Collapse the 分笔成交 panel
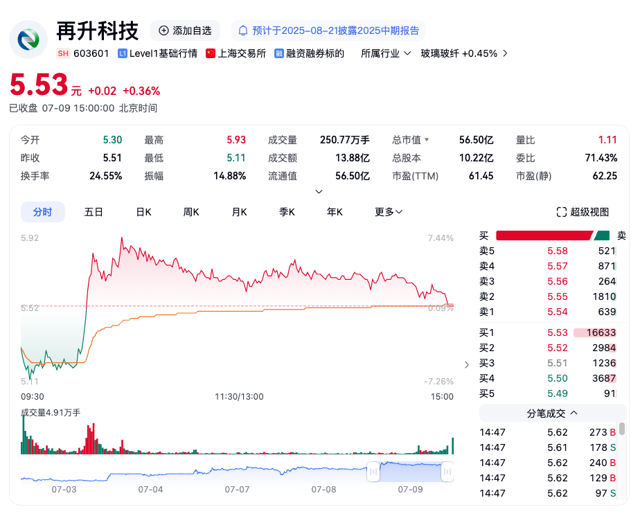This screenshot has width=640, height=516. click(x=553, y=413)
